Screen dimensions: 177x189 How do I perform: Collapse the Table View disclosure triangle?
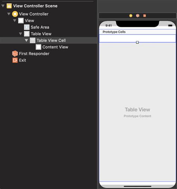pyautogui.click(x=21, y=34)
